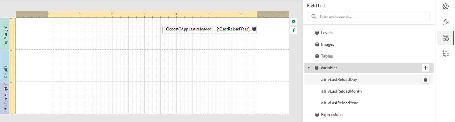This screenshot has width=455, height=122.
Task: Select the Variables item
Action: [369, 68]
